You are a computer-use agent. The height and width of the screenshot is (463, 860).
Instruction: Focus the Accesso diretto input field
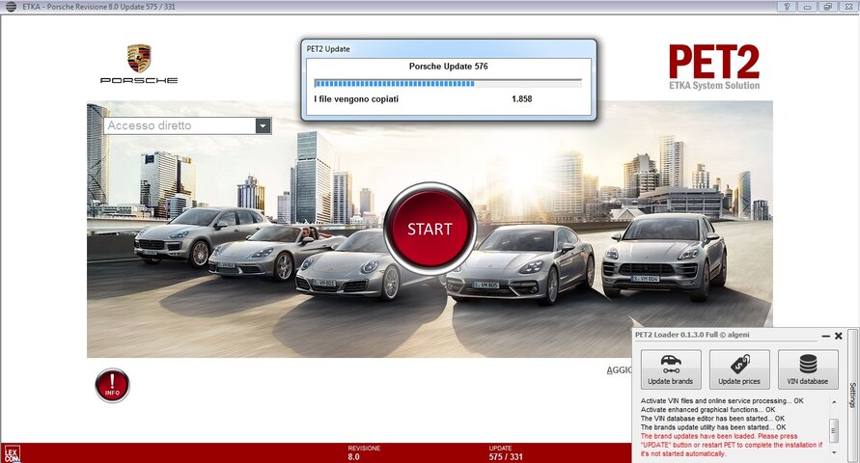[180, 125]
